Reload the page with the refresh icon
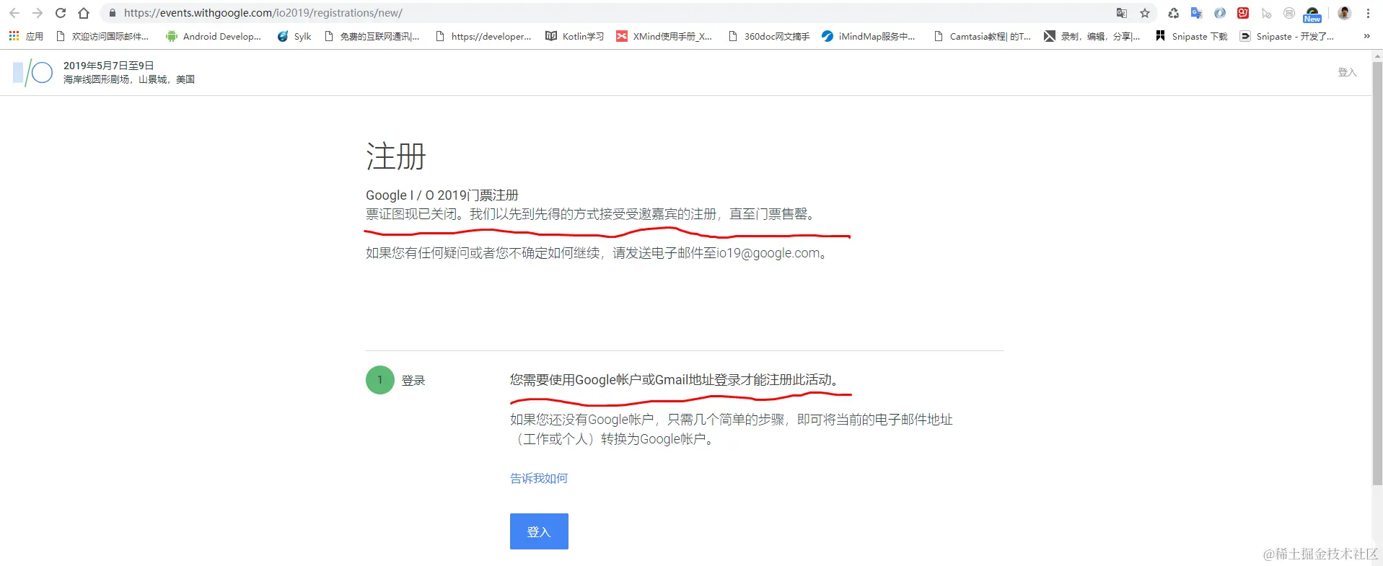 tap(61, 13)
